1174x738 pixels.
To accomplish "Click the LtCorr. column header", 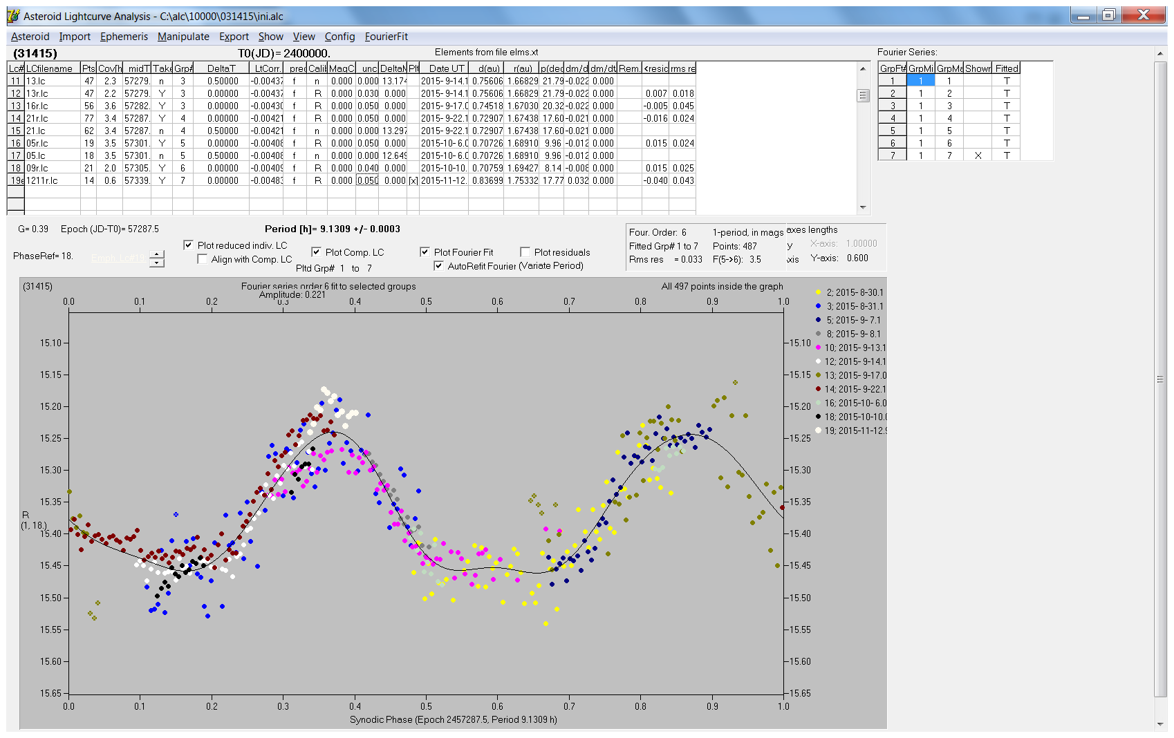I will point(268,68).
